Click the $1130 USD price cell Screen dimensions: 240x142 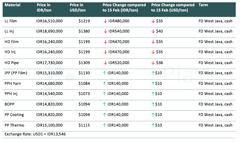click(x=84, y=73)
